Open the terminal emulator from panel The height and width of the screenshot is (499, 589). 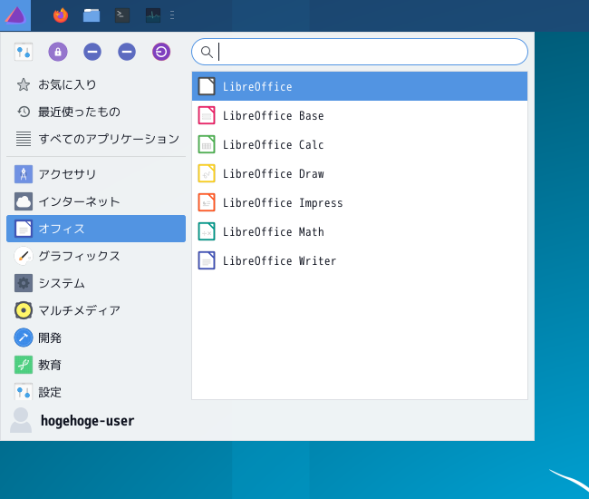tap(122, 15)
